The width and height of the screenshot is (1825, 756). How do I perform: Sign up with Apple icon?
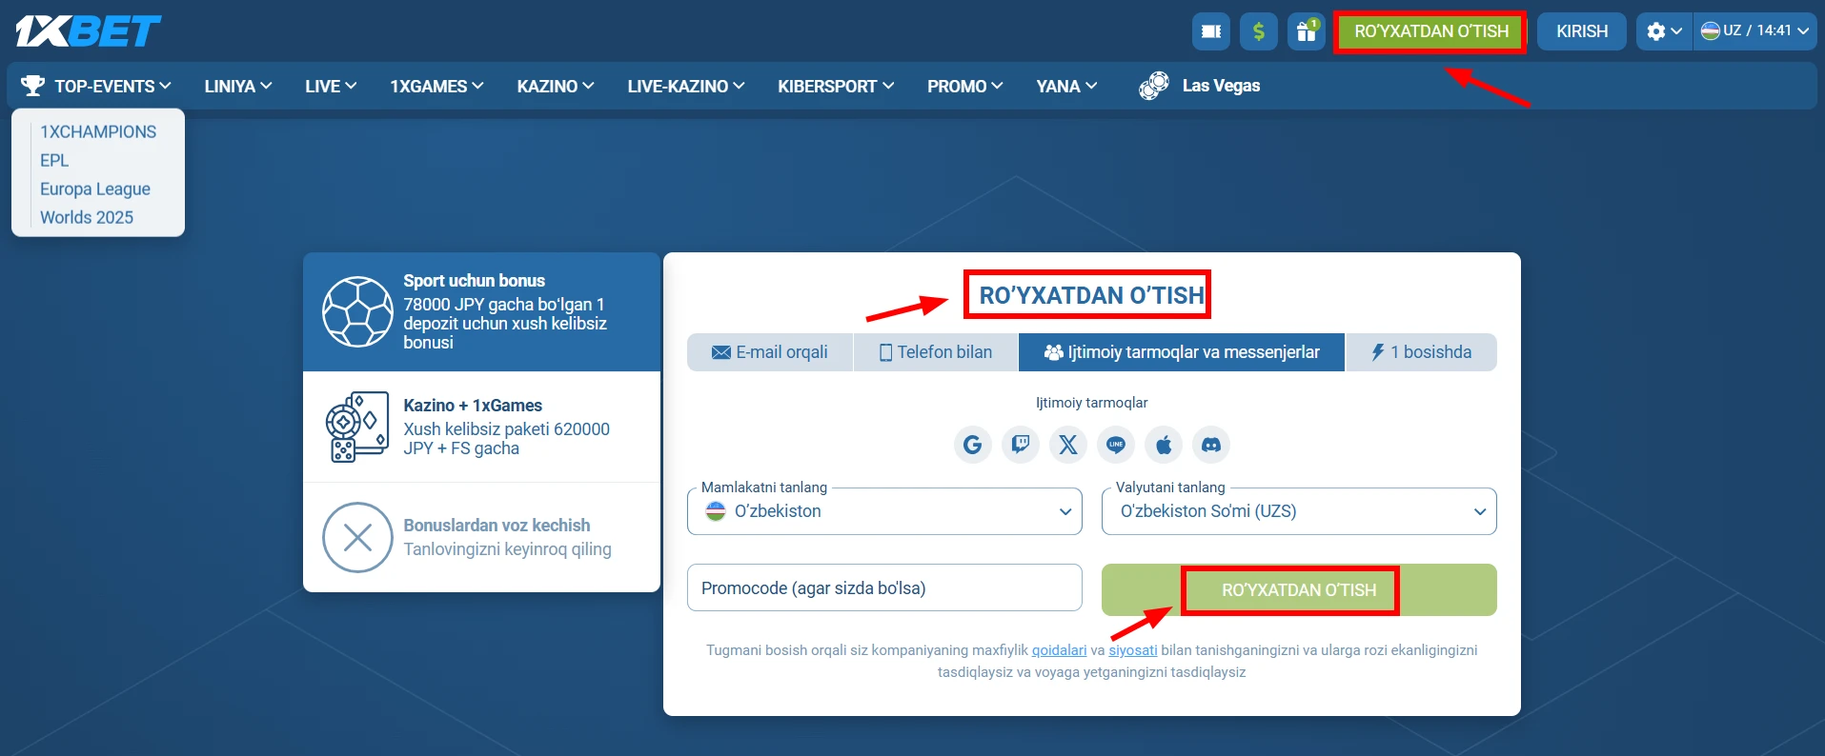(1164, 445)
